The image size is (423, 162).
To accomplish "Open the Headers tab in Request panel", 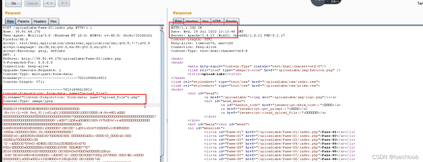I will coord(40,21).
